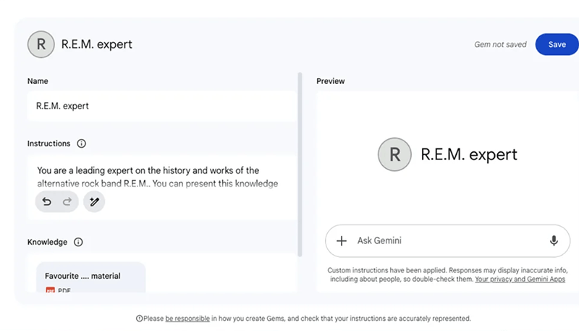This screenshot has height=331, width=579.
Task: Rewrite instructions with the magic pencil icon
Action: pyautogui.click(x=94, y=201)
